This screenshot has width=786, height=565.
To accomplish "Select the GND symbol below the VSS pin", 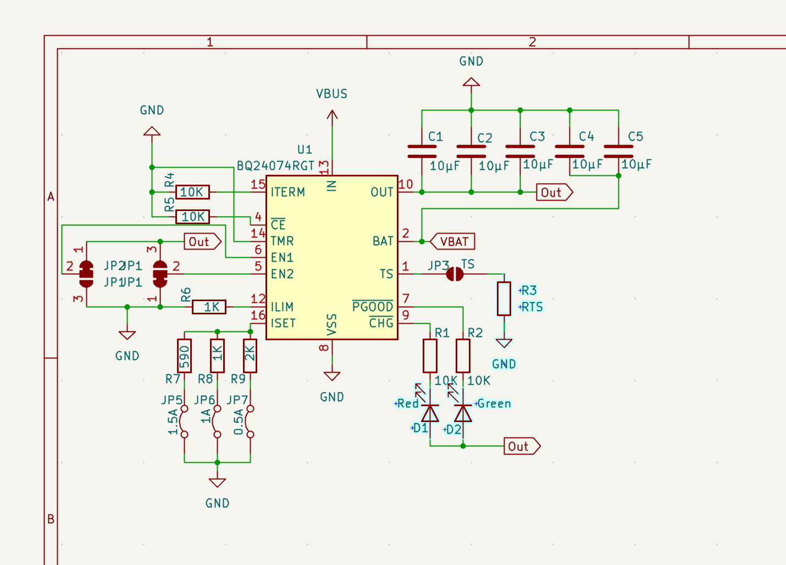I will pyautogui.click(x=332, y=376).
